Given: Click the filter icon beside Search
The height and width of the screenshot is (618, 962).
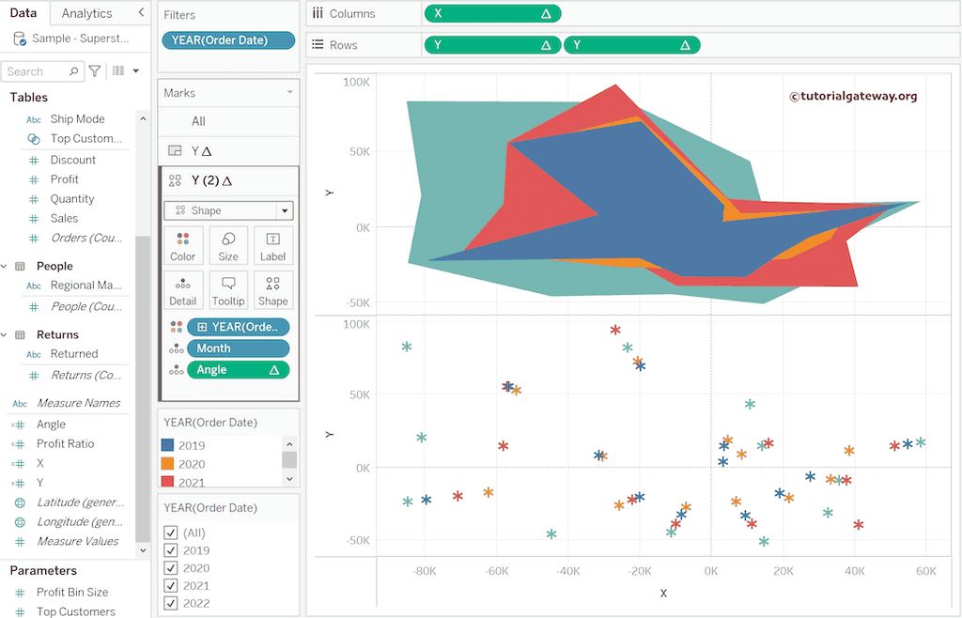Looking at the screenshot, I should tap(95, 71).
